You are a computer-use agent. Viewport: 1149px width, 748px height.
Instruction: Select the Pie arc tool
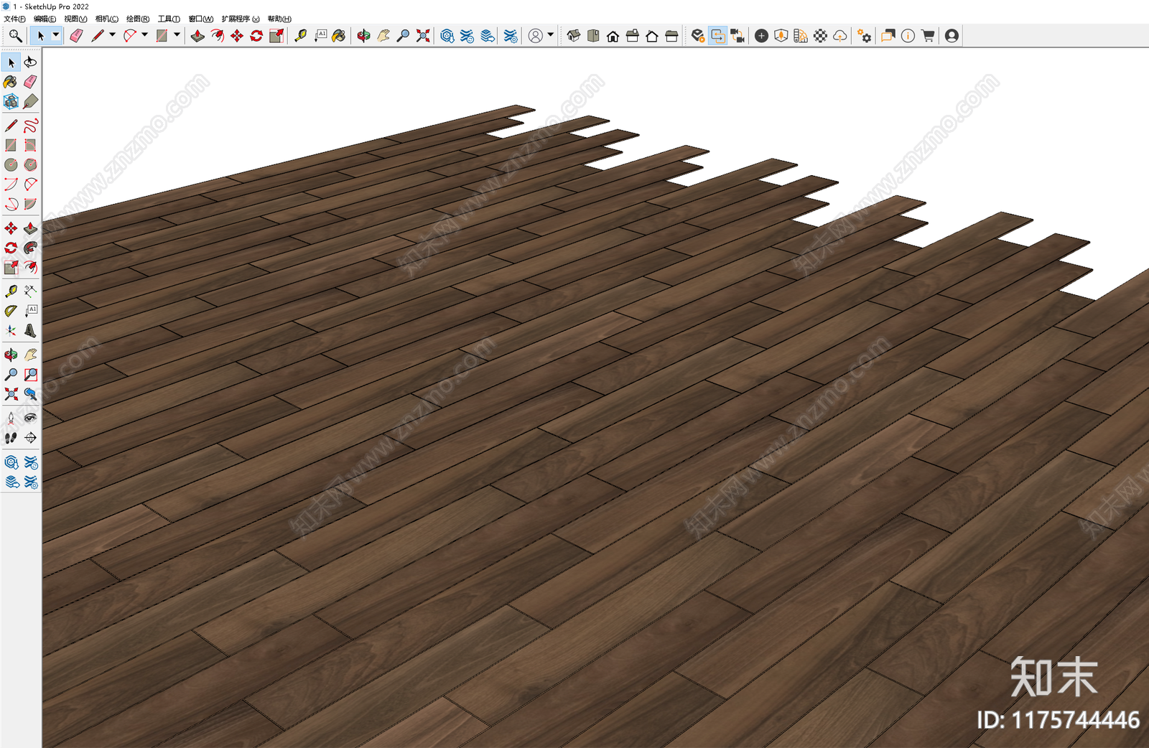pos(30,204)
